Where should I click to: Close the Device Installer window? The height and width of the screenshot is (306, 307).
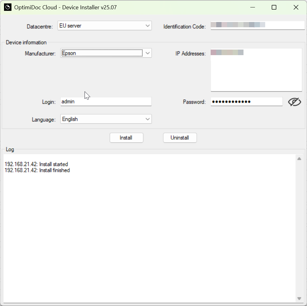tap(296, 7)
